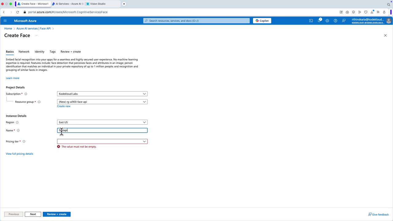Show info tooltip for Resource group
Image resolution: width=393 pixels, height=221 pixels.
(39, 102)
